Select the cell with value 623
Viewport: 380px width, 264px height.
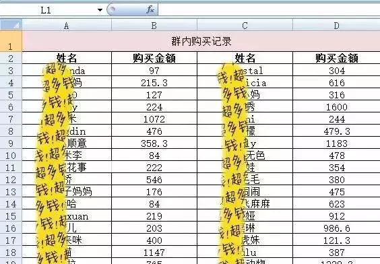coord(336,203)
